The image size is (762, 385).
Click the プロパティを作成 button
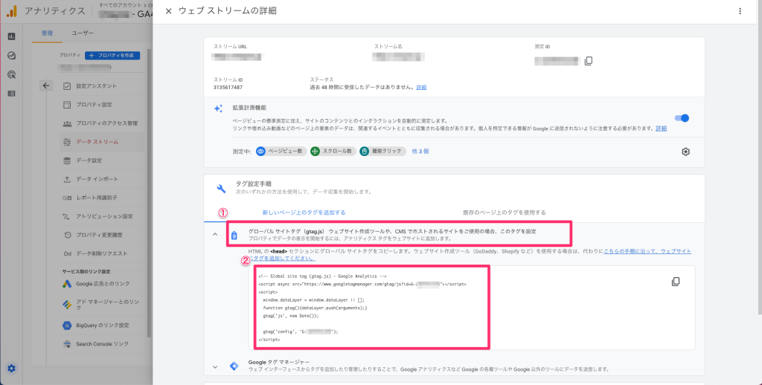click(112, 55)
